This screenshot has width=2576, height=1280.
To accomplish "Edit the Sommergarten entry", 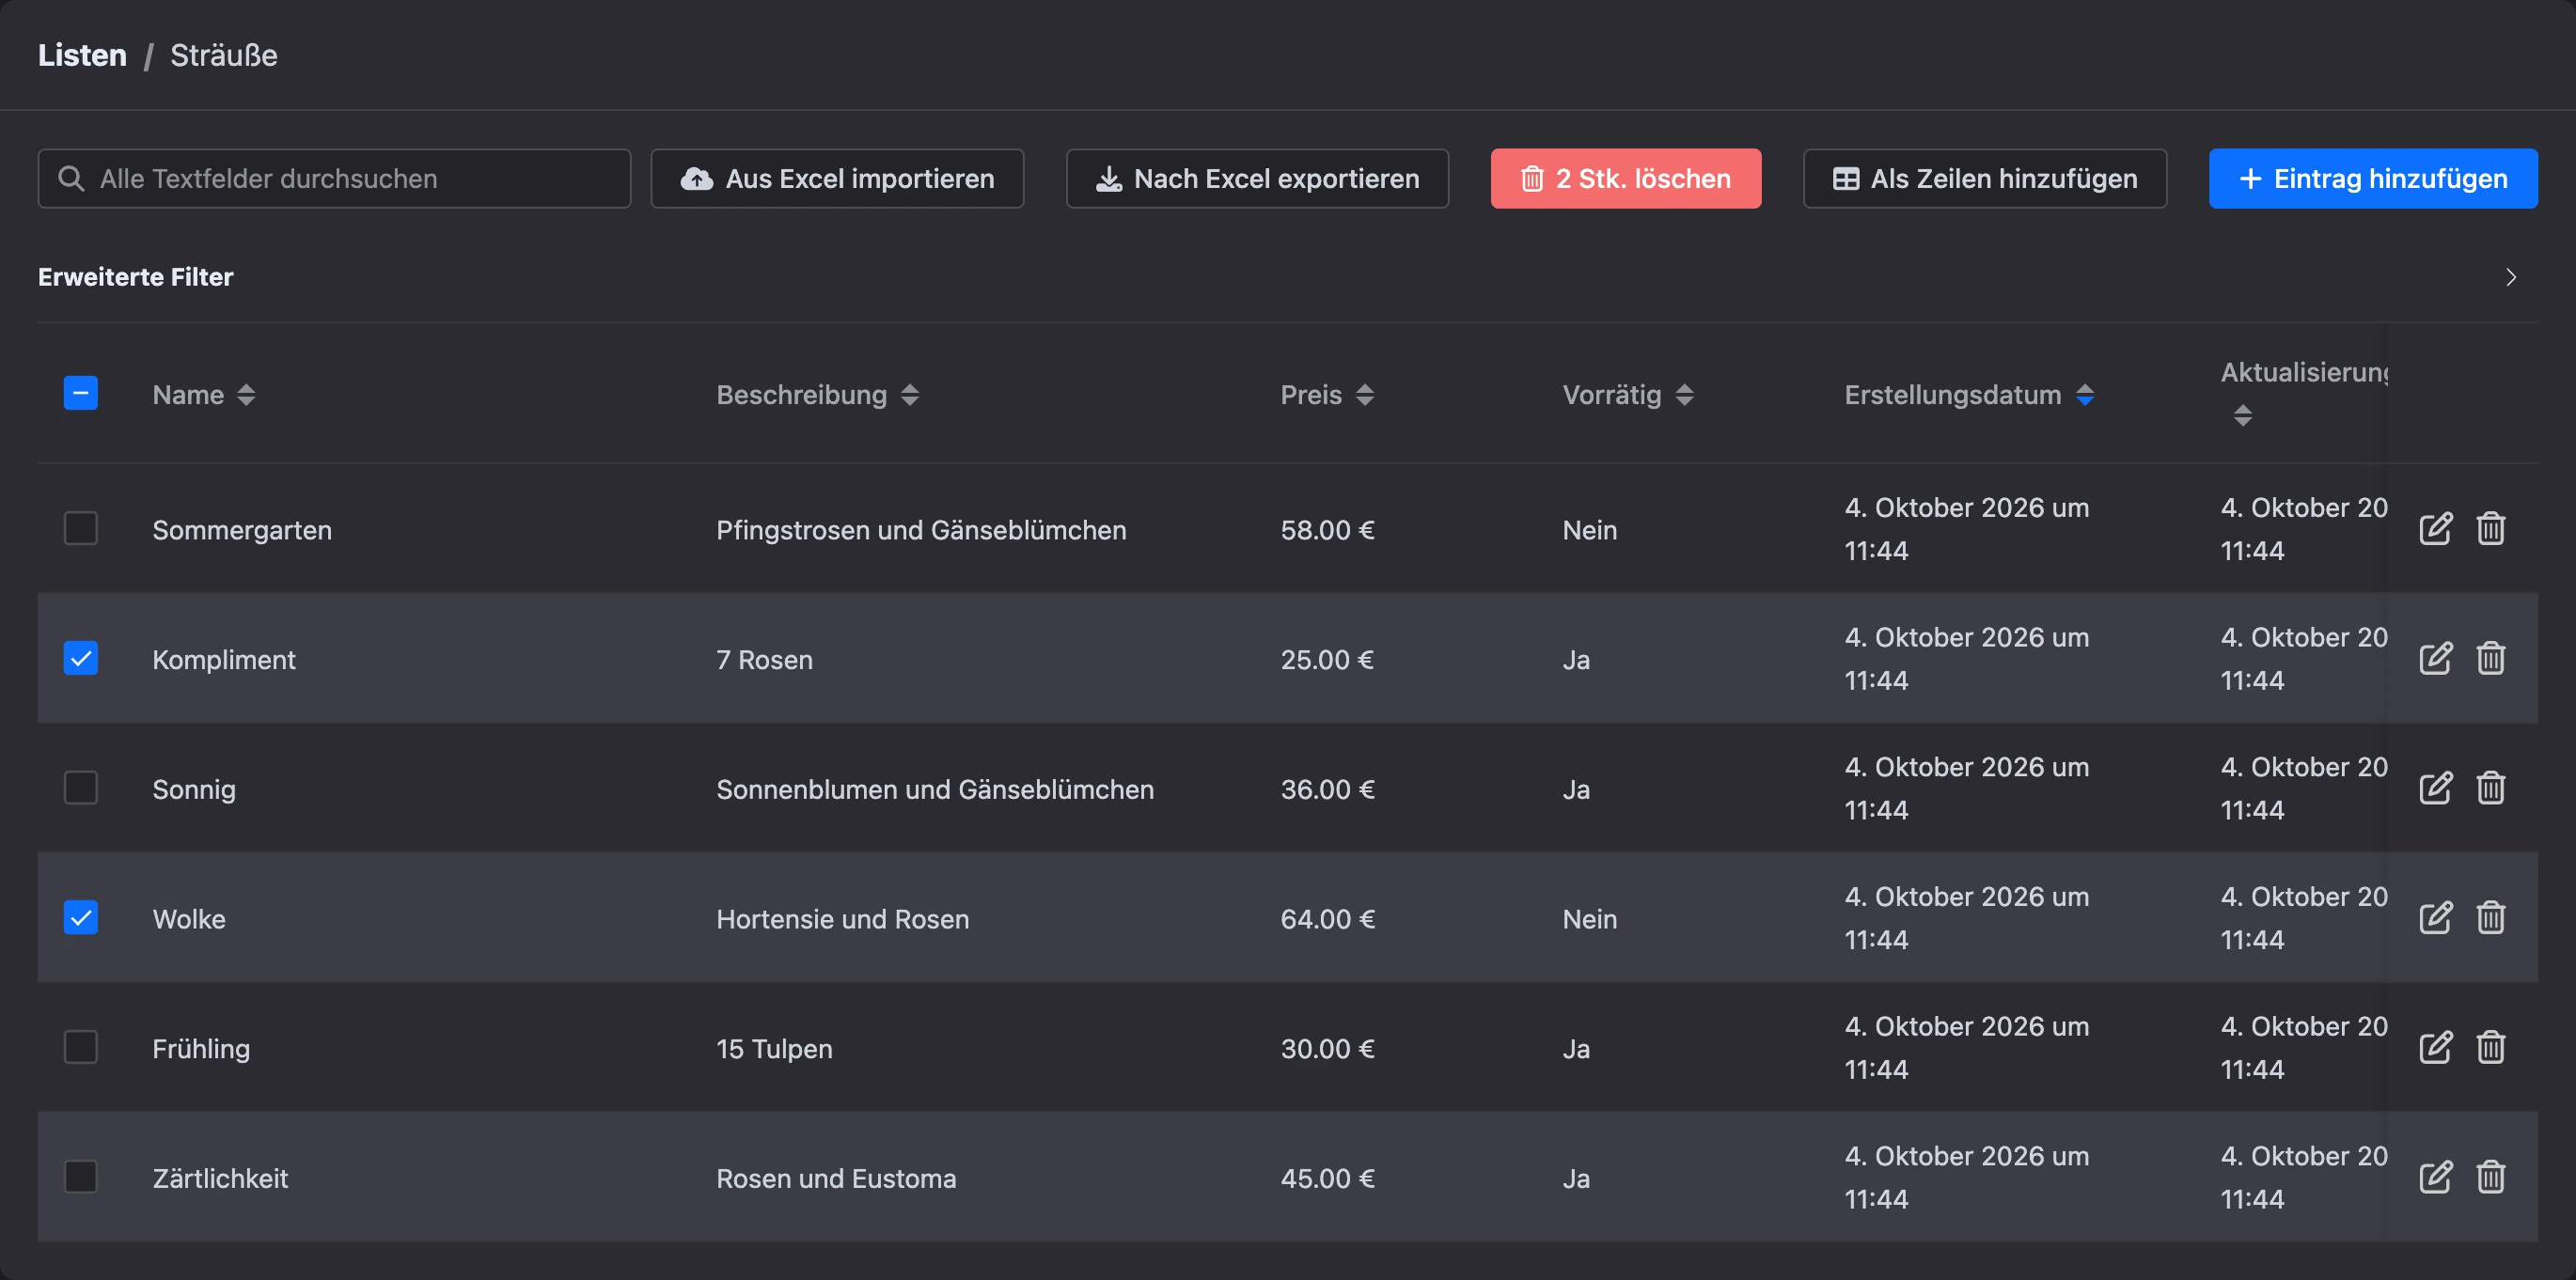I will pos(2435,528).
